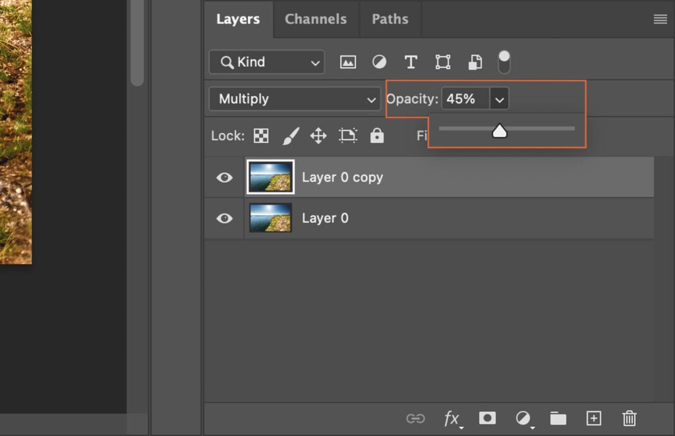
Task: Lock the layer position
Action: point(318,136)
